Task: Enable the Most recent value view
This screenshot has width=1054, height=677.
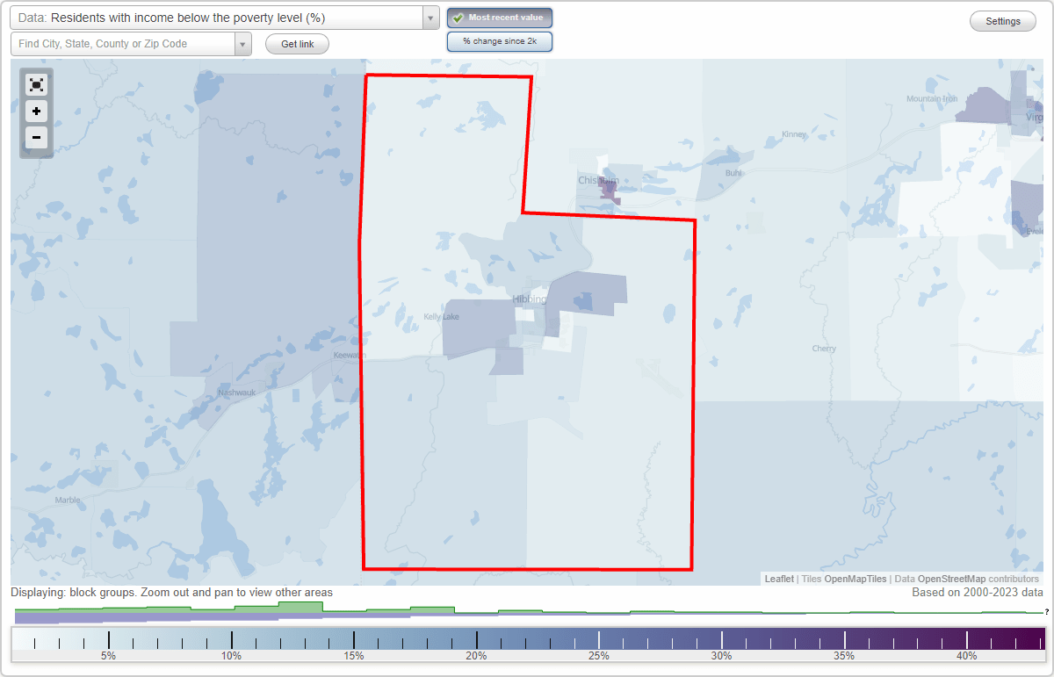Action: (499, 18)
